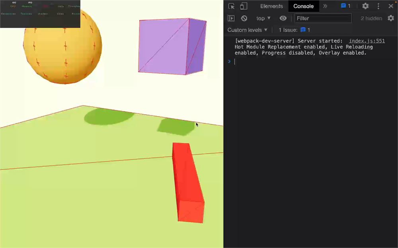
Task: Open the 'top' JavaScript context dropdown
Action: point(263,18)
